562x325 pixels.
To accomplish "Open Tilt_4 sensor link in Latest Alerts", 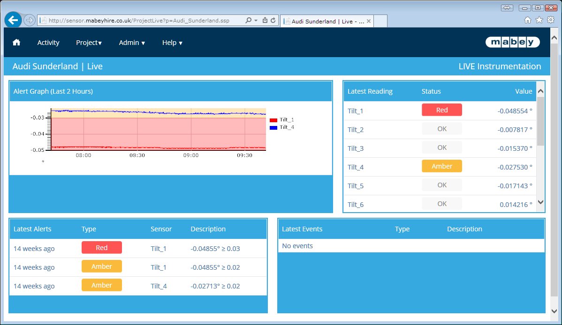I will [x=159, y=286].
